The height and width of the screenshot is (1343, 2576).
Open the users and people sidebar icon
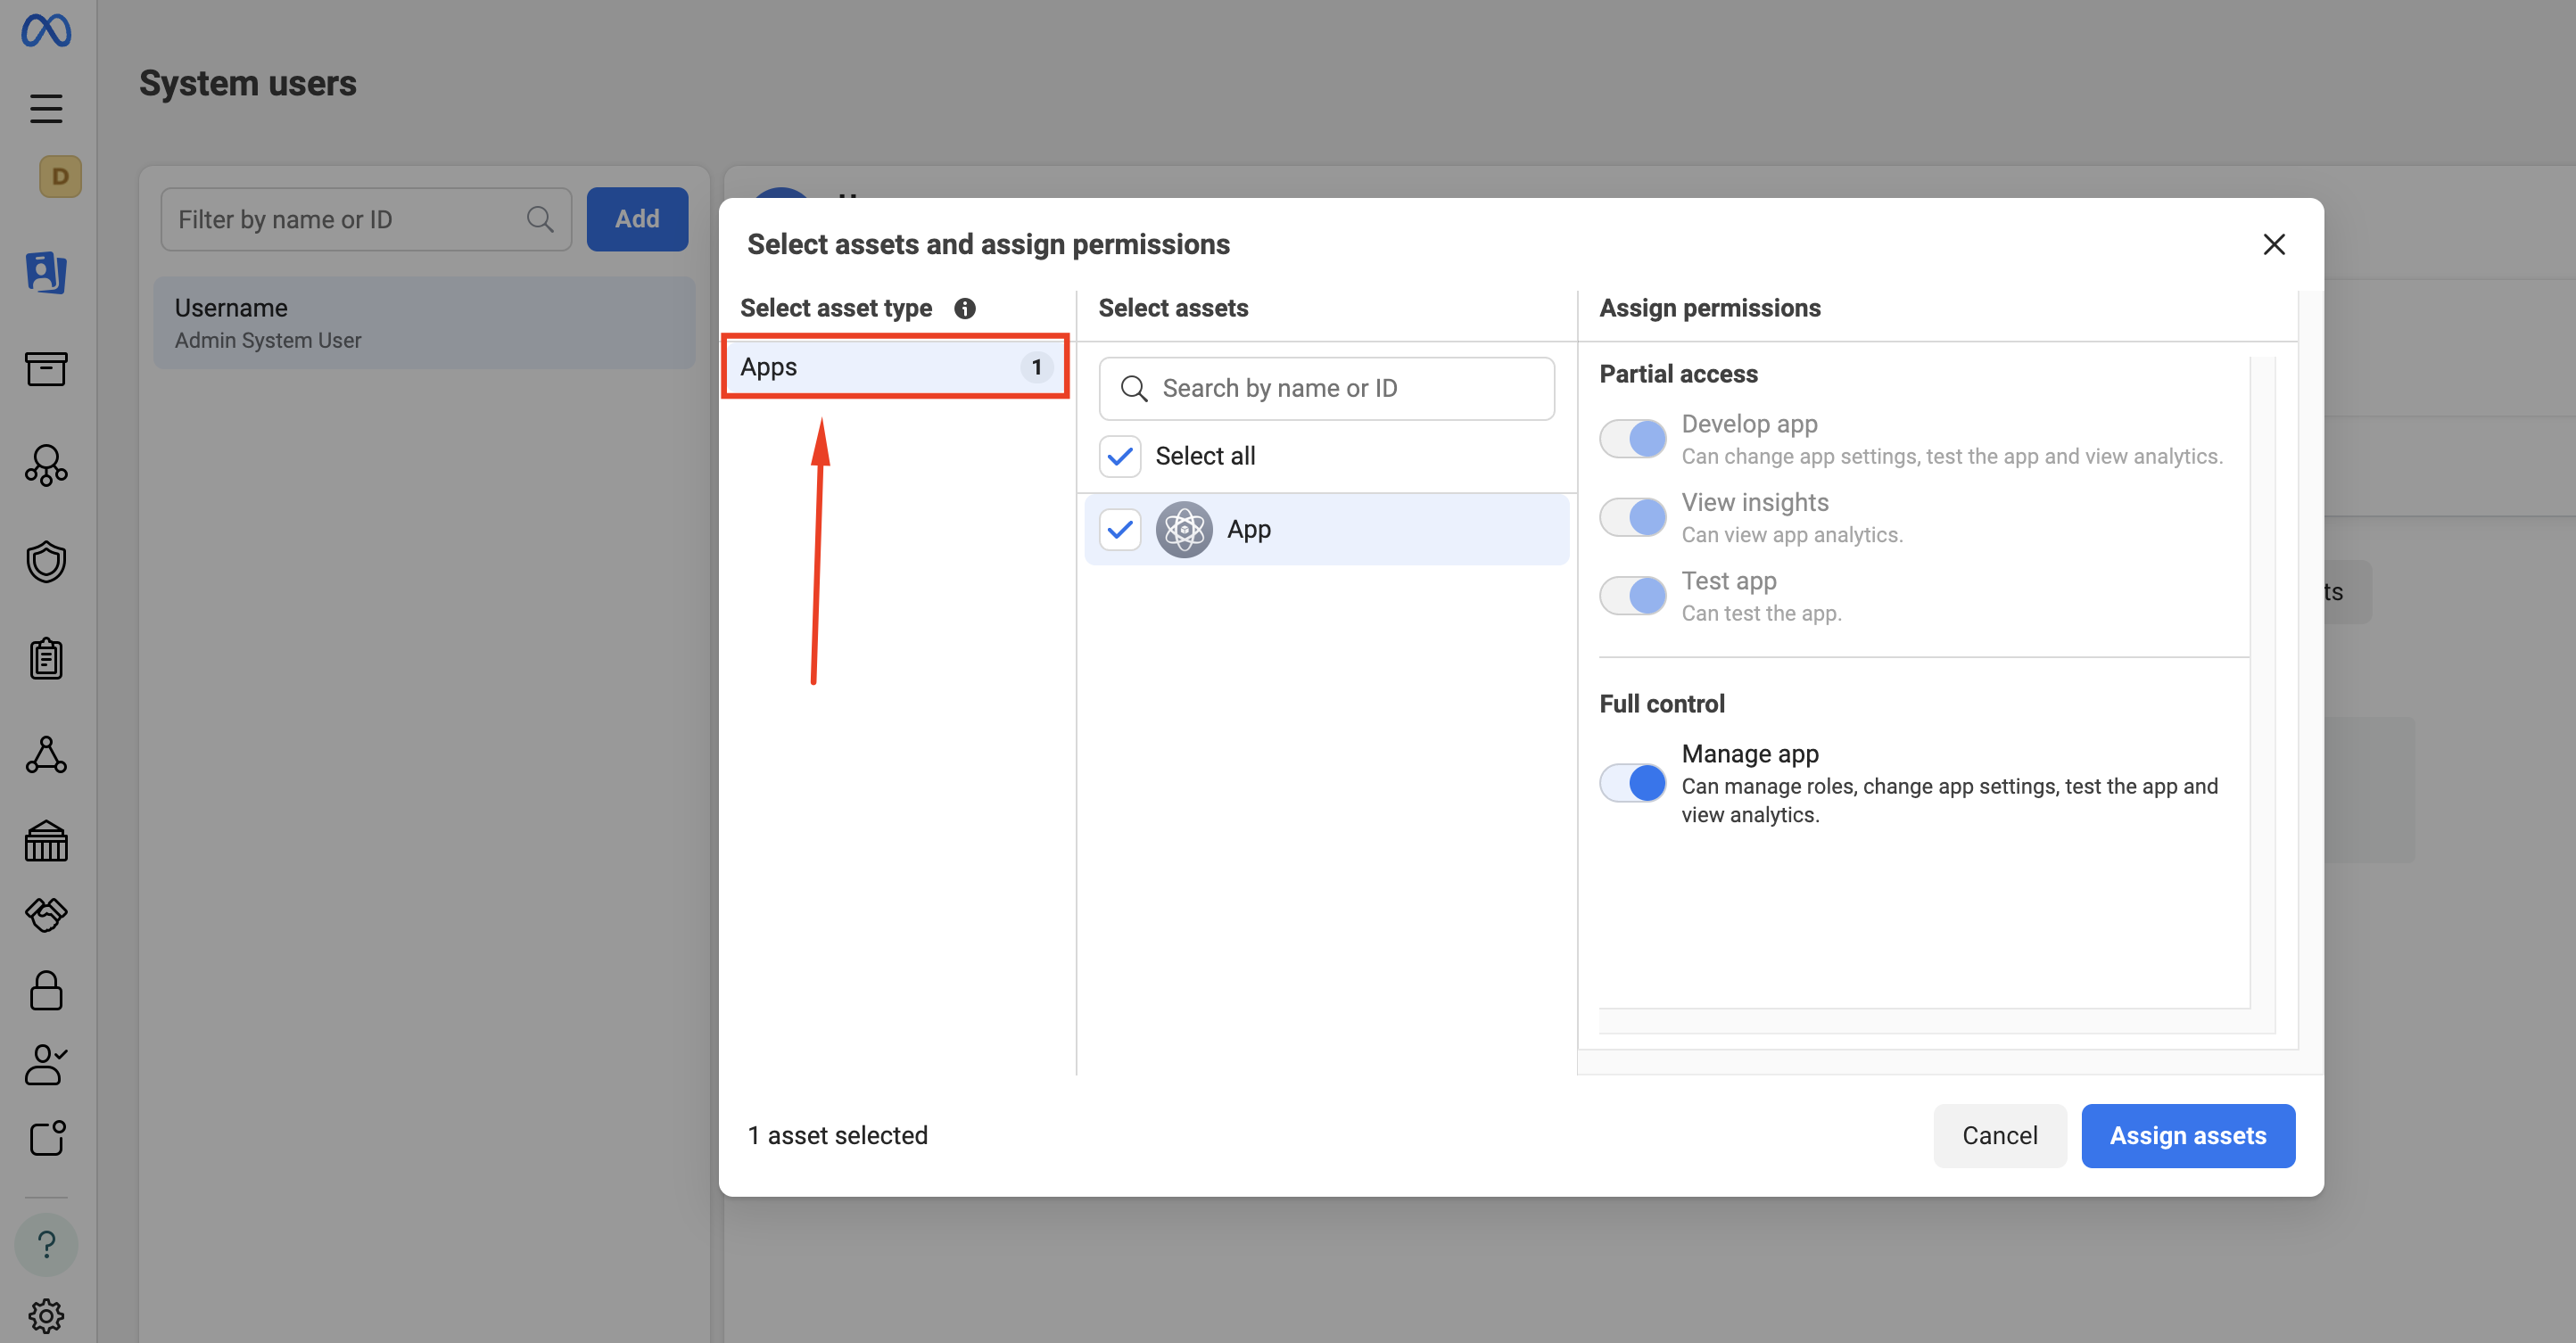click(x=46, y=271)
